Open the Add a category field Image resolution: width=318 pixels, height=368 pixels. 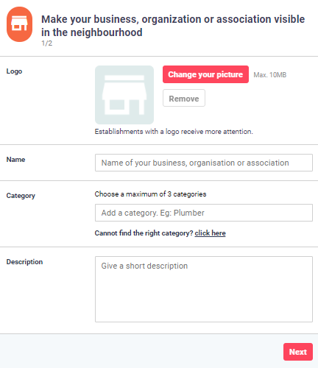click(204, 213)
